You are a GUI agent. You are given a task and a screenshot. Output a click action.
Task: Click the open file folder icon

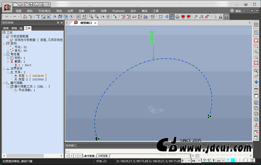tap(21, 4)
